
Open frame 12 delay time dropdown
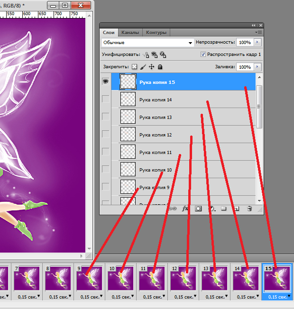(195, 296)
